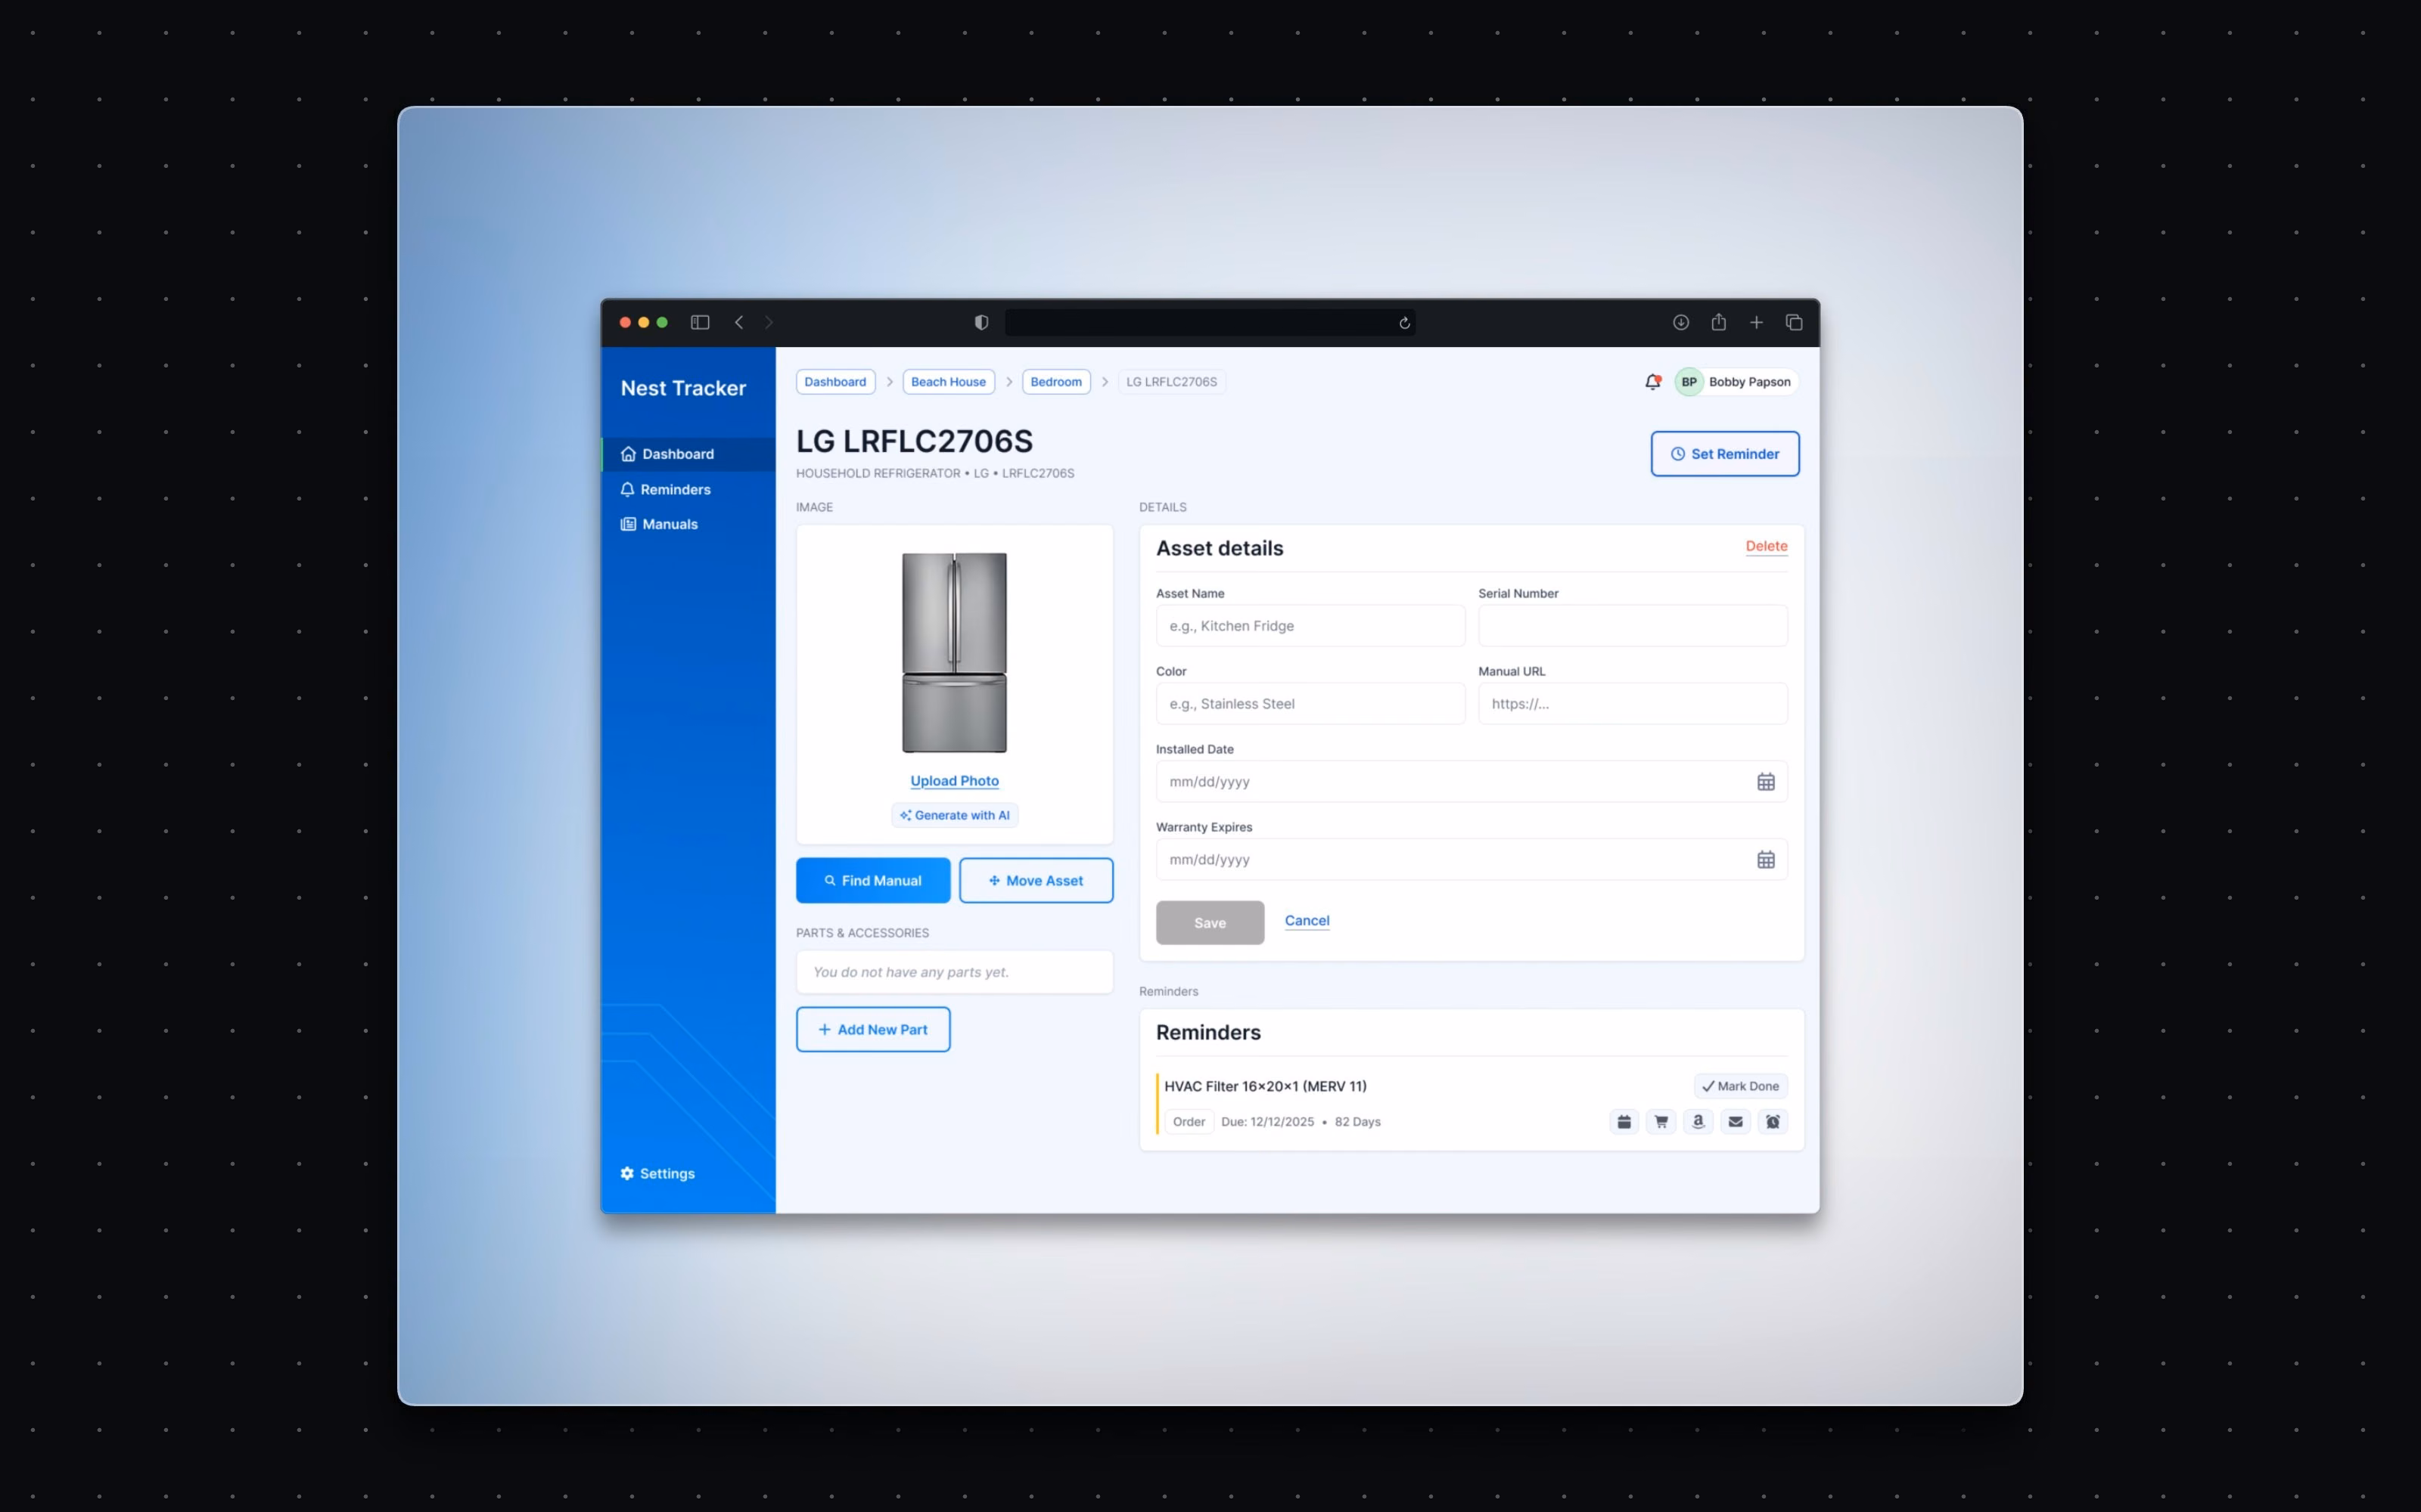The height and width of the screenshot is (1512, 2421).
Task: Click Nest Tracker logo text
Action: [x=683, y=388]
